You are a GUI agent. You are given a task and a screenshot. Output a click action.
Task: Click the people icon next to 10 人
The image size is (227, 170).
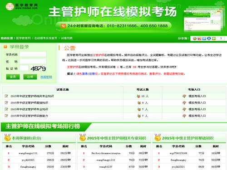tap(138, 96)
